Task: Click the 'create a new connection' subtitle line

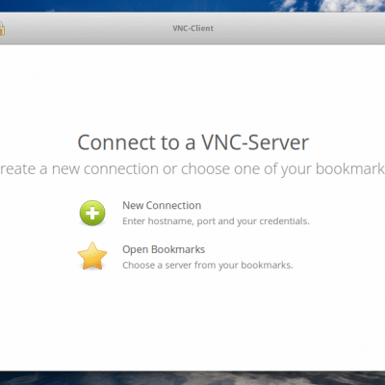Action: pyautogui.click(x=192, y=169)
